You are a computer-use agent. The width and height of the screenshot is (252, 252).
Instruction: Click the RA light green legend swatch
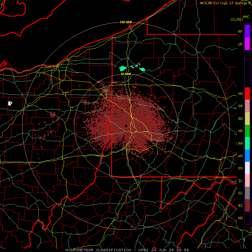247,143
